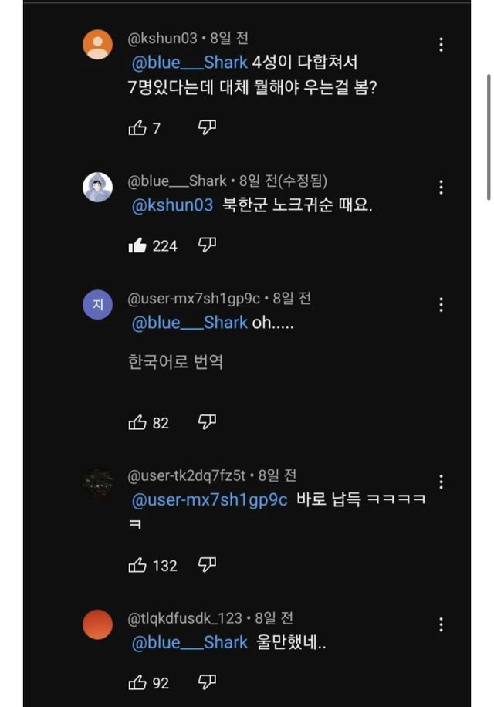
Task: Like the comment by @kshun03
Action: pyautogui.click(x=137, y=128)
